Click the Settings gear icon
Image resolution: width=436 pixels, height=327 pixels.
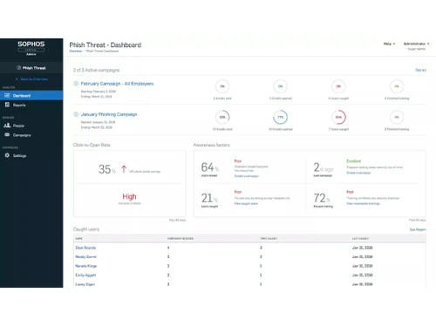pyautogui.click(x=7, y=155)
